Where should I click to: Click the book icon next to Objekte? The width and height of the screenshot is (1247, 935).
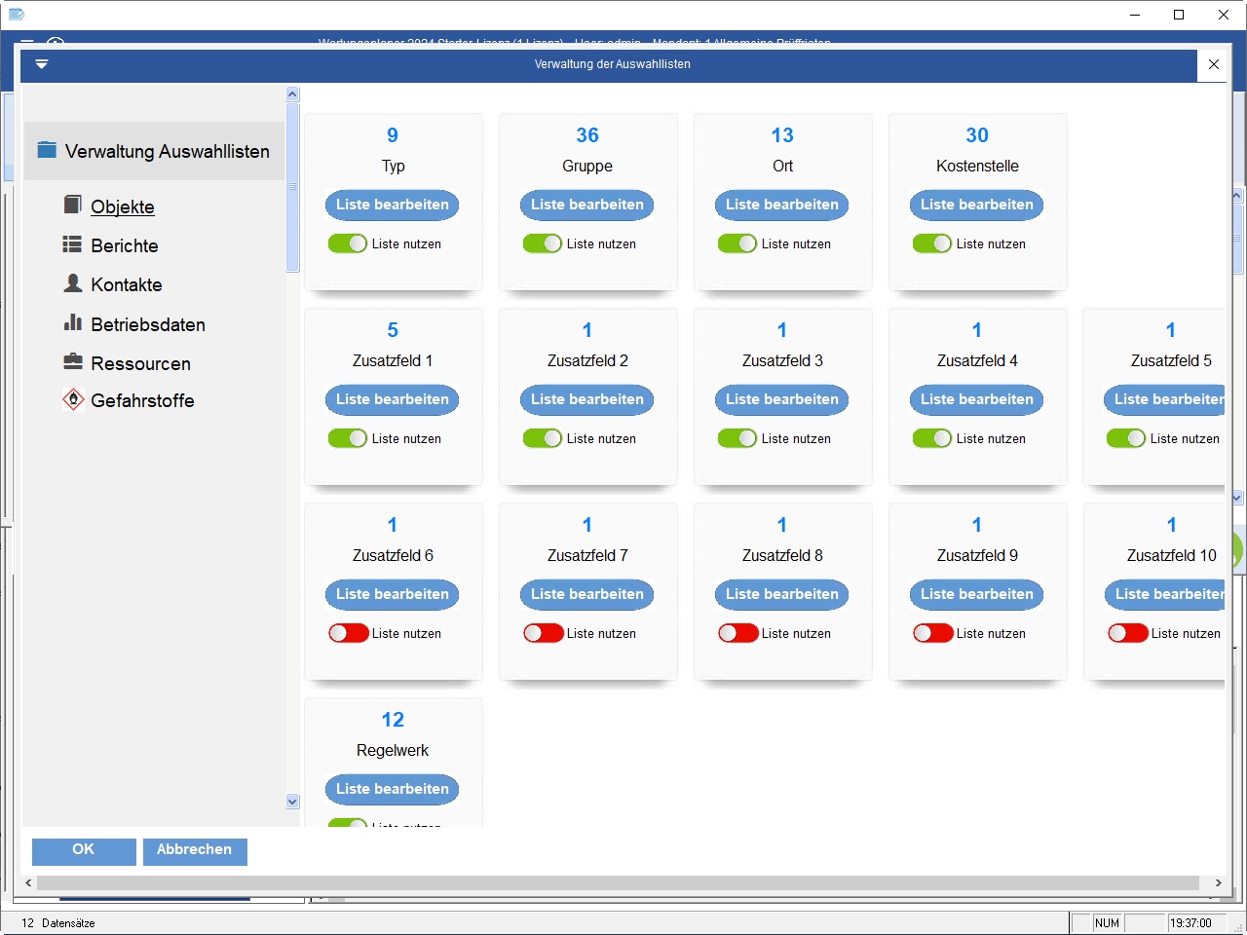pyautogui.click(x=72, y=205)
